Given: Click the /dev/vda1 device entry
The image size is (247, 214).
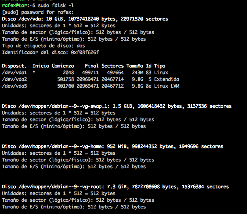Looking at the screenshot, I should (x=14, y=73).
